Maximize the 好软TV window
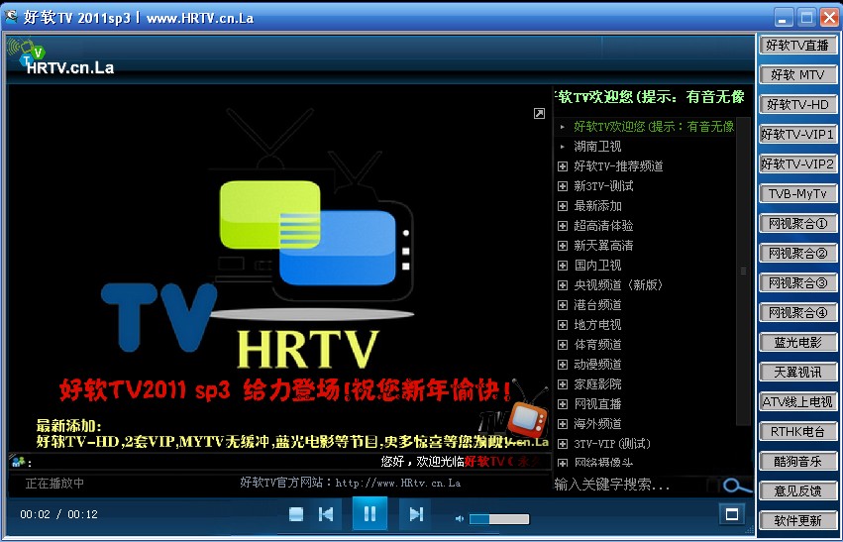843x542 pixels. point(806,17)
